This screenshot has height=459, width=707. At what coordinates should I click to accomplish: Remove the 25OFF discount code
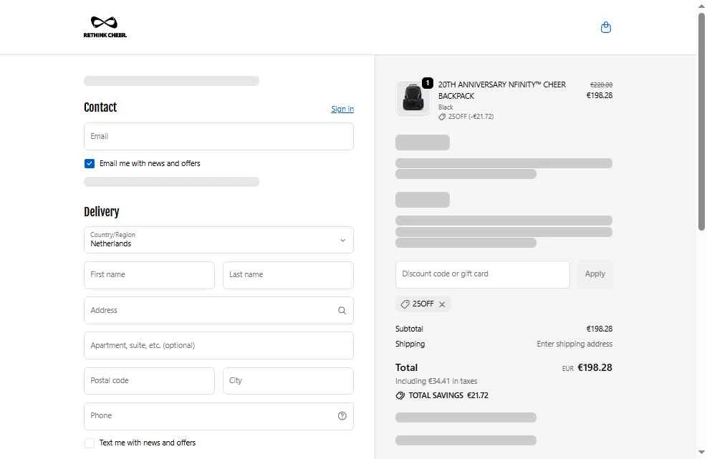click(442, 304)
